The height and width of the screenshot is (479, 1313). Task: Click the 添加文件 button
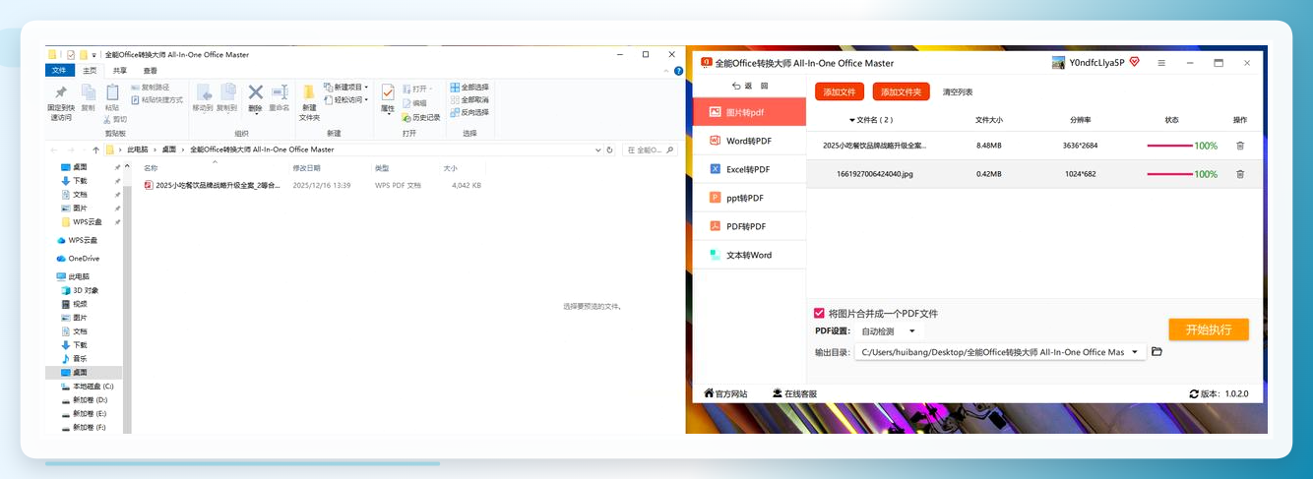840,91
